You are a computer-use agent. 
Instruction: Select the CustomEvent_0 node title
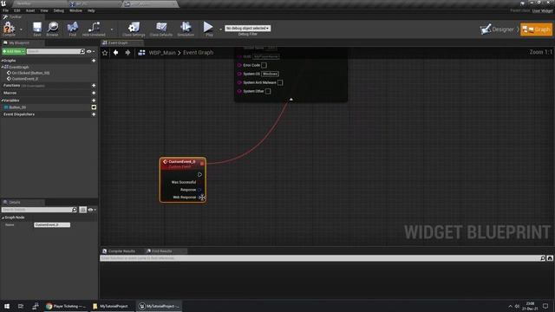click(181, 162)
